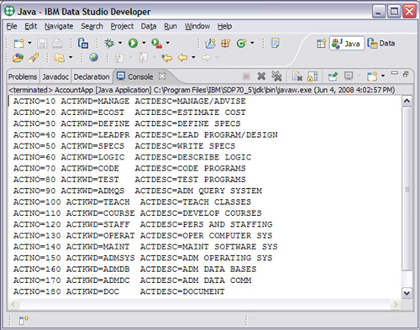The width and height of the screenshot is (420, 330).
Task: Expand the New Java Class dropdown arrow
Action: (x=252, y=43)
